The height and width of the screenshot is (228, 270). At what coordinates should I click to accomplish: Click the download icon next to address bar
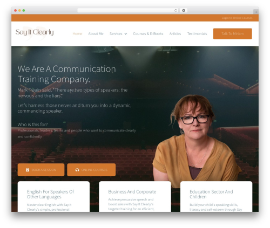(184, 10)
